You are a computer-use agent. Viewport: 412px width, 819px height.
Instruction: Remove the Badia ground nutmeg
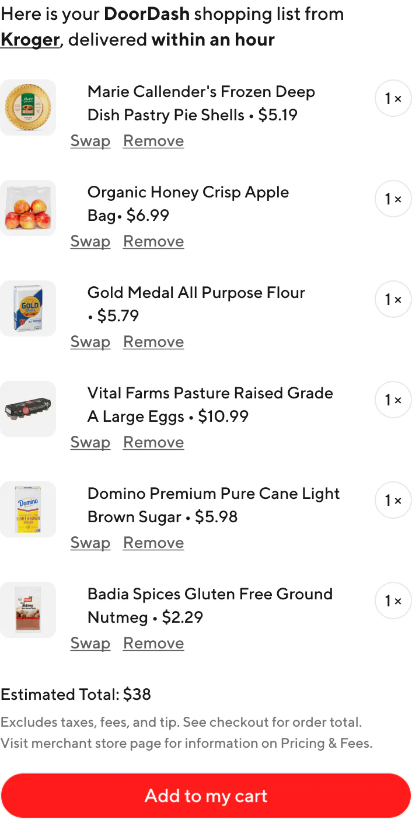pos(153,643)
